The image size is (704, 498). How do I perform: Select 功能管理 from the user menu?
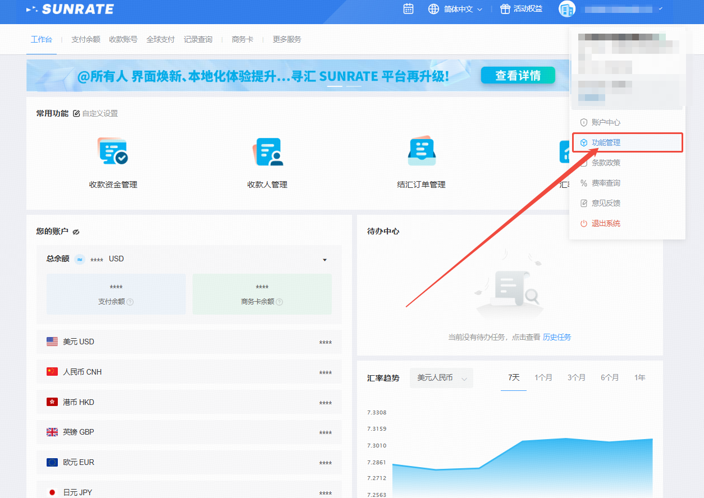(x=606, y=142)
